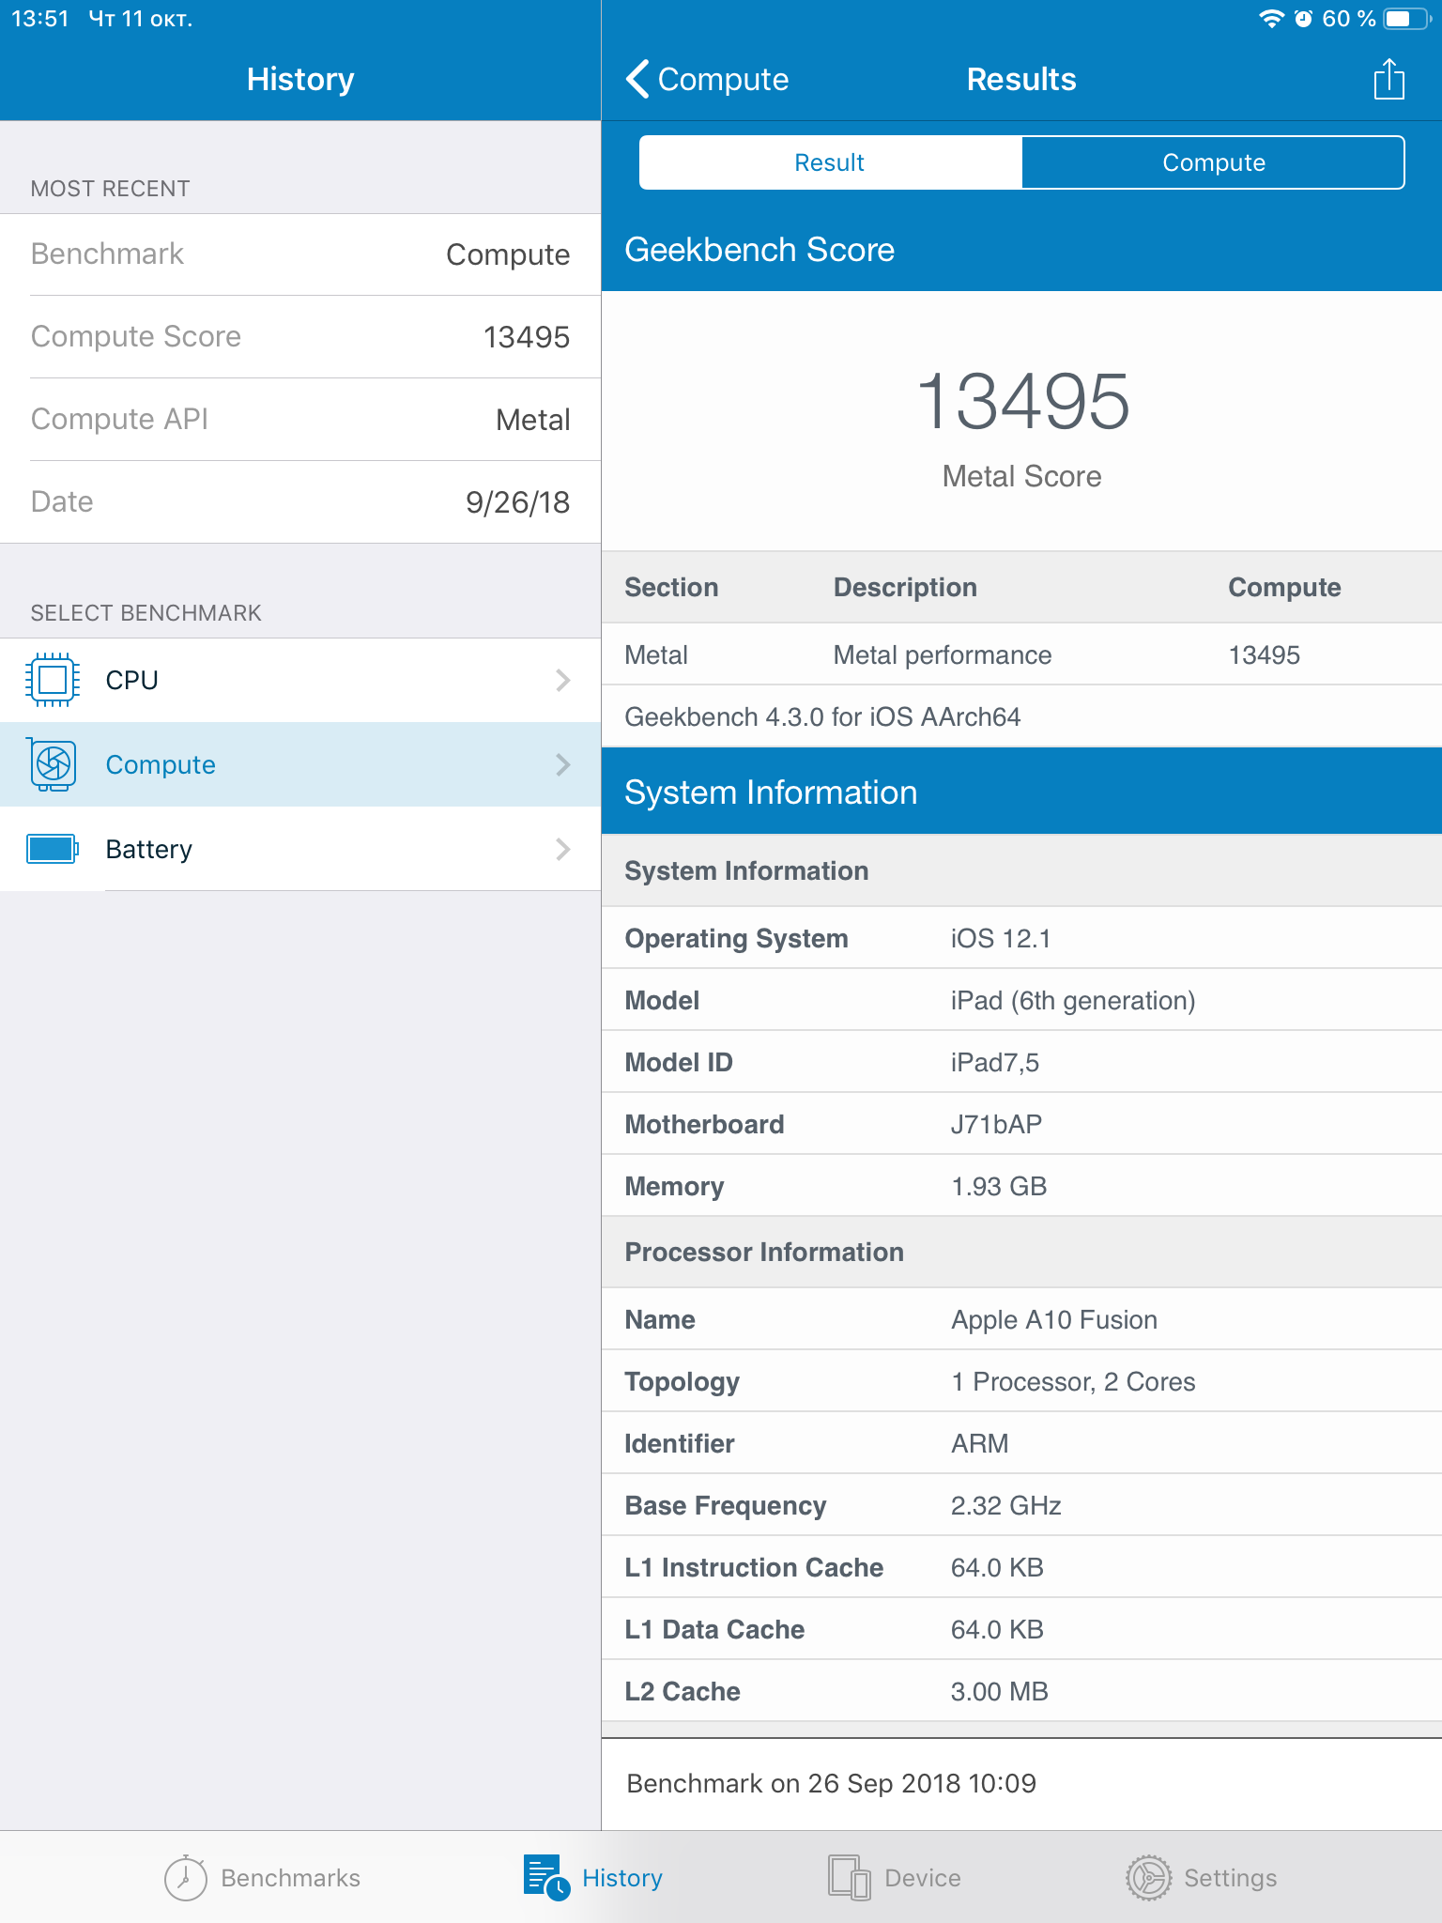
Task: Select the CPU chip icon
Action: (x=53, y=679)
